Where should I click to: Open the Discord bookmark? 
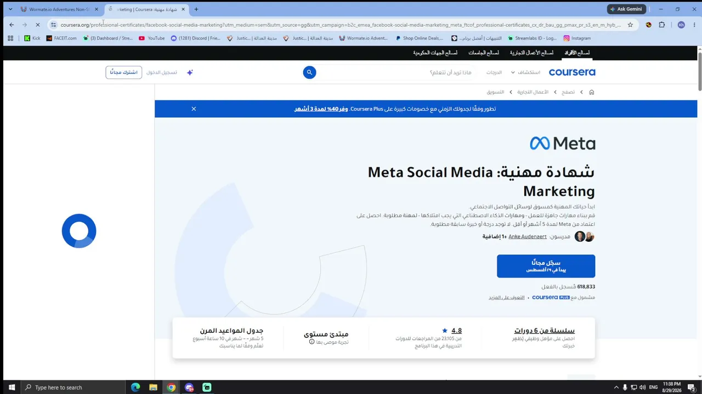(196, 38)
